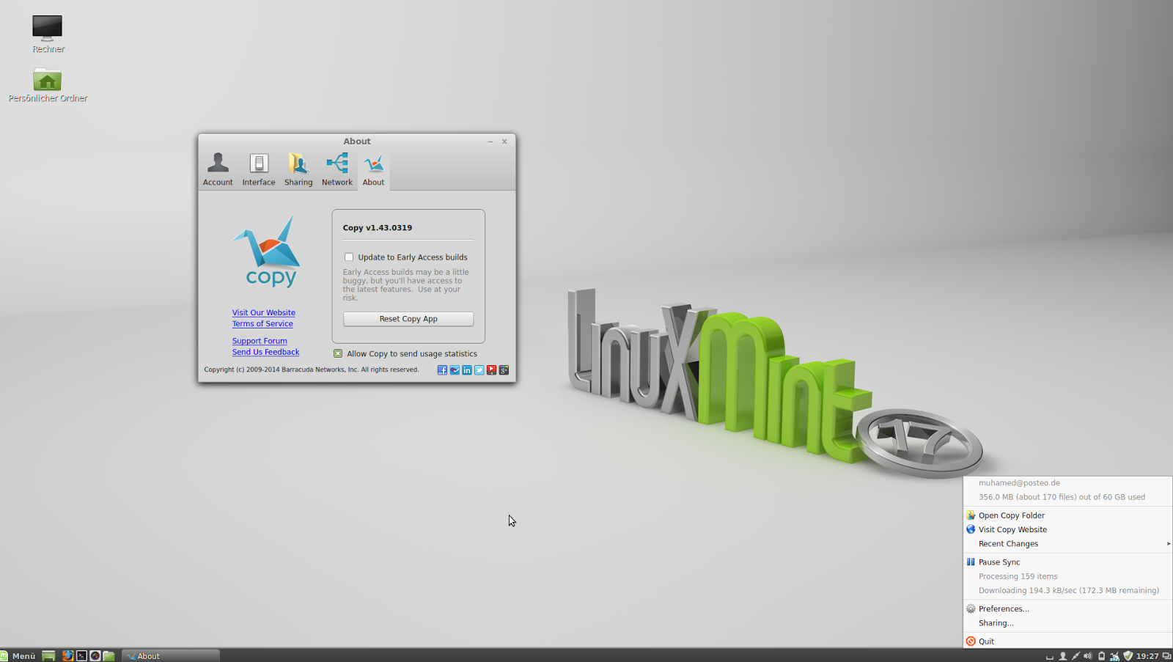Launch Firefox from the panel
Image resolution: width=1173 pixels, height=662 pixels.
67,656
